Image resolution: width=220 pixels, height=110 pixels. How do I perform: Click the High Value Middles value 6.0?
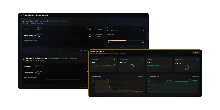(x=121, y=62)
